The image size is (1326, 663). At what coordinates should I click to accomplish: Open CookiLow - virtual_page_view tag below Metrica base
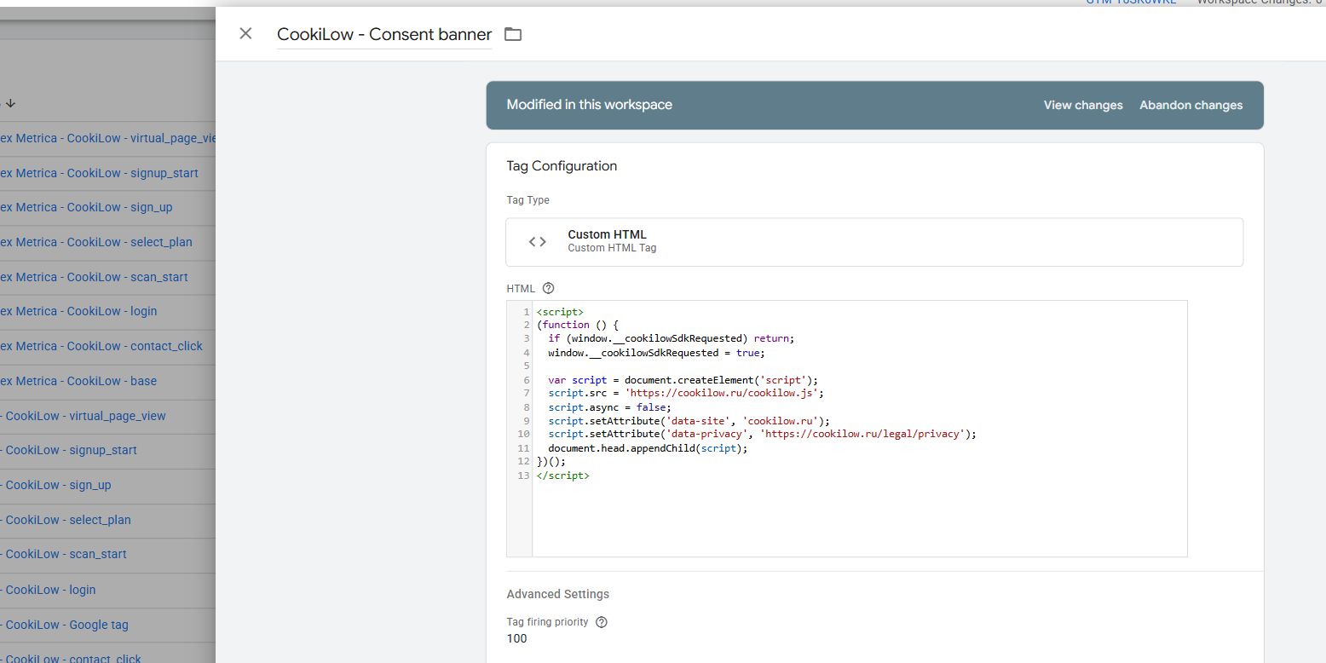pyautogui.click(x=84, y=416)
